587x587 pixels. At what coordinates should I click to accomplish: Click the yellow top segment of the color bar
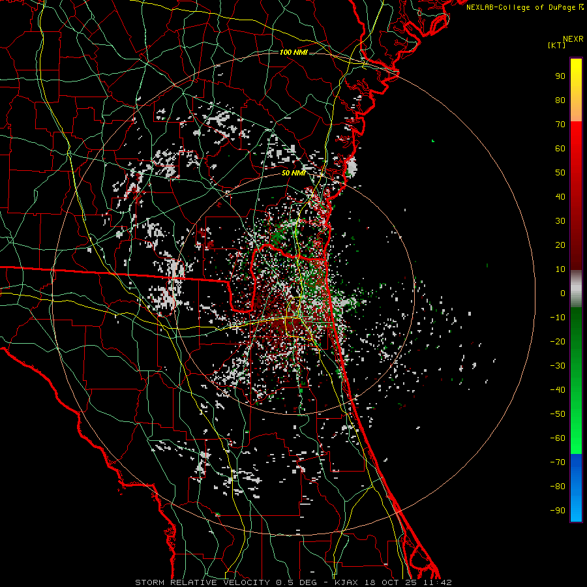tap(576, 90)
